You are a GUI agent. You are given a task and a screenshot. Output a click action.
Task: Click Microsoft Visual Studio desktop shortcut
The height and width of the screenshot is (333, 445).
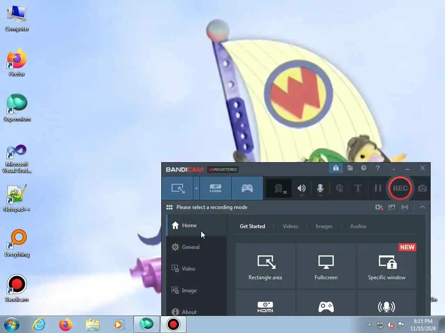point(17,159)
